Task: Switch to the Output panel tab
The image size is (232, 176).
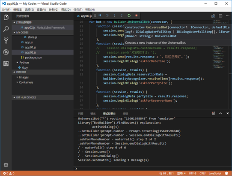Action: coord(93,113)
